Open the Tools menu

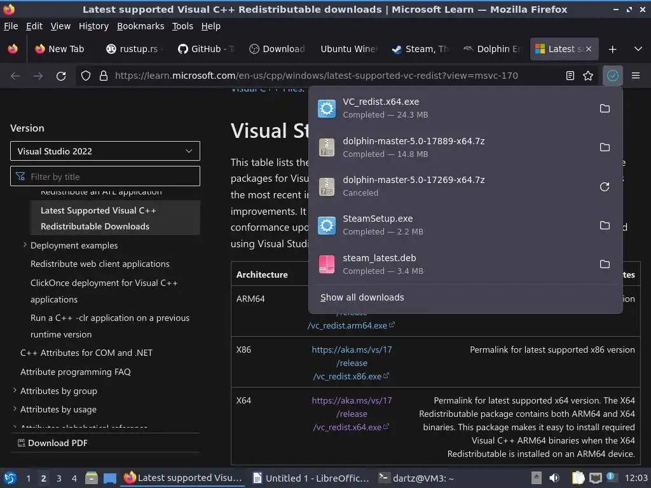click(182, 26)
